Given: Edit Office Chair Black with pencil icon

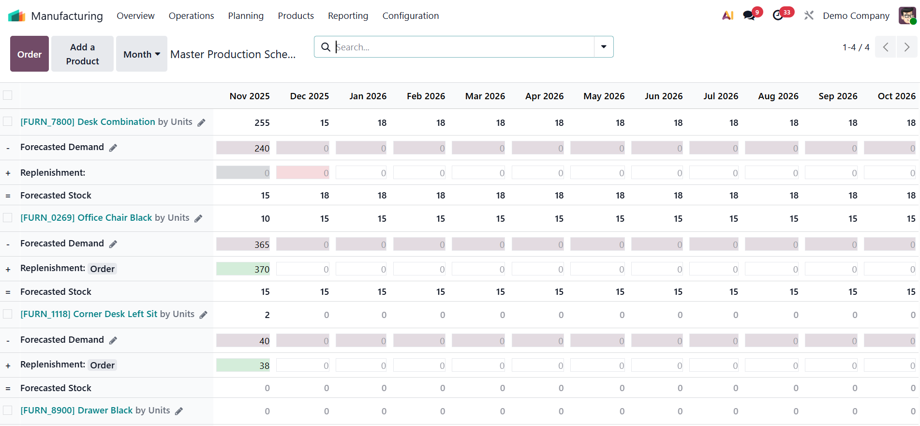Looking at the screenshot, I should point(198,218).
